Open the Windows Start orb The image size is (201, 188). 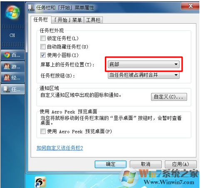pos(12,13)
